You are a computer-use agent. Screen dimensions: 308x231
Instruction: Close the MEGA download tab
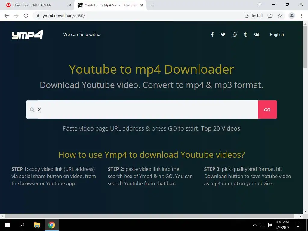coord(70,5)
